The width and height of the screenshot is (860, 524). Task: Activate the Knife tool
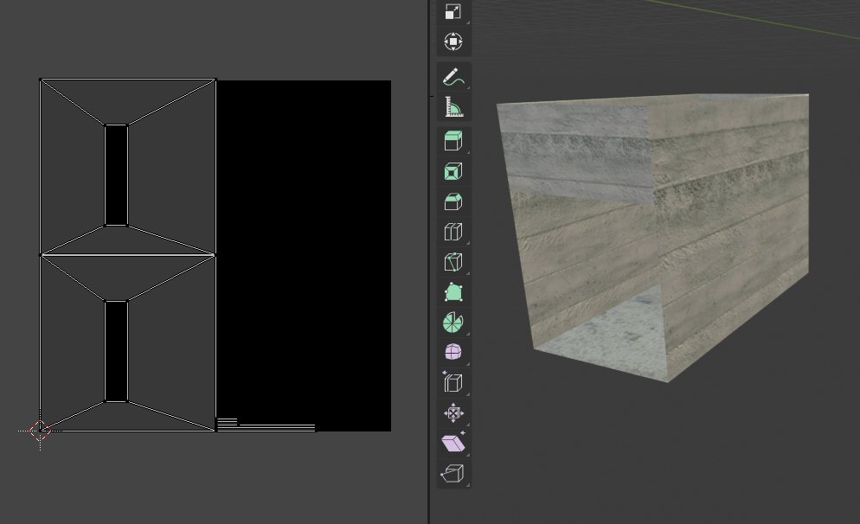pos(453,262)
